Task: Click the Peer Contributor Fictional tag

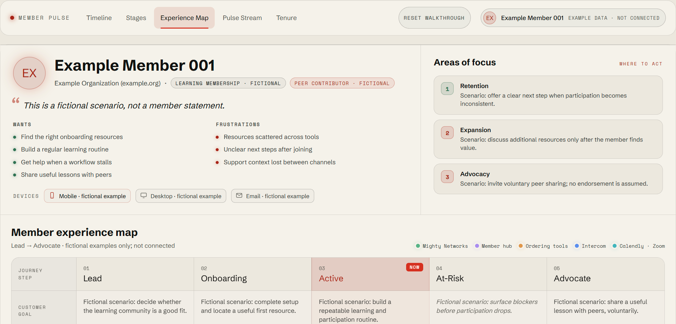Action: 342,83
